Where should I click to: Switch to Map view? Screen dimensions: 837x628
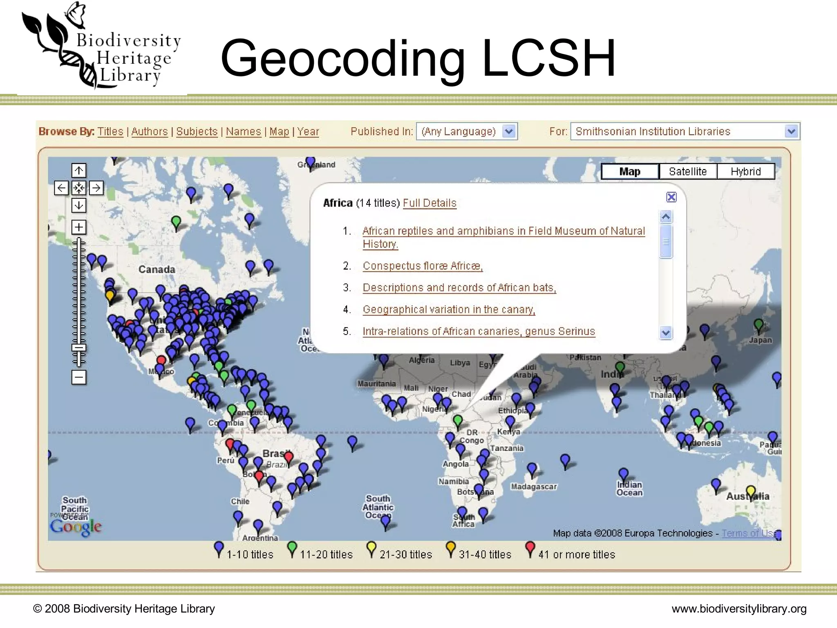click(x=630, y=171)
